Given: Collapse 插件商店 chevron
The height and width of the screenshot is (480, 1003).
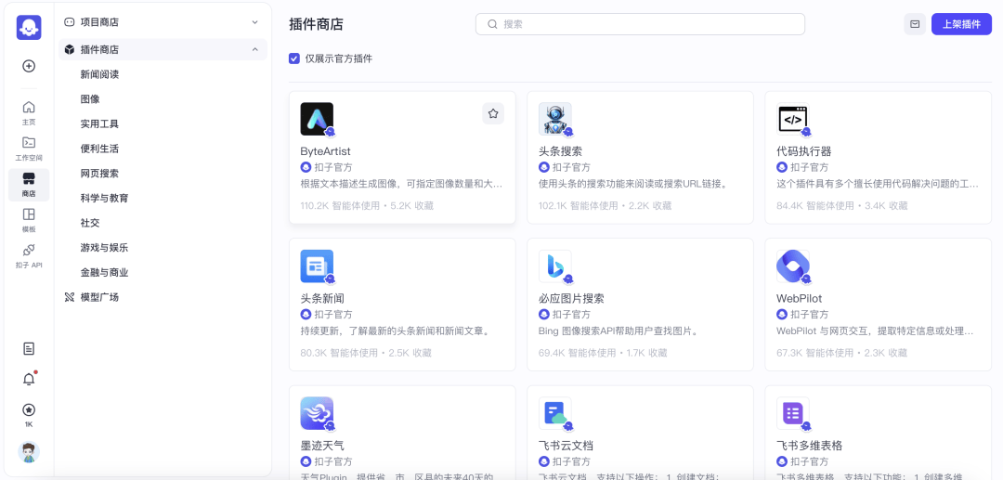Looking at the screenshot, I should 254,50.
